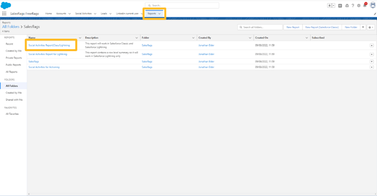Image resolution: width=377 pixels, height=196 pixels.
Task: Open row actions for Social Activities Report for Lightning
Action: [x=371, y=54]
